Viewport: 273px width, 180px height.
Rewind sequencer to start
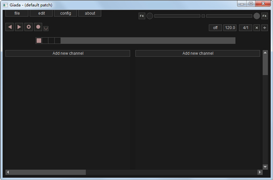(x=10, y=27)
